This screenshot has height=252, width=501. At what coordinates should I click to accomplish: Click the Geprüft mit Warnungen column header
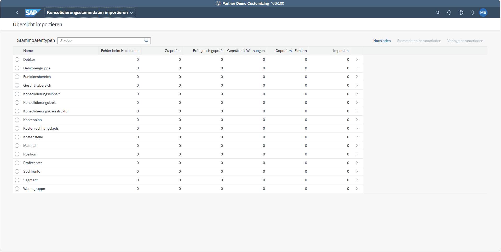pos(246,51)
